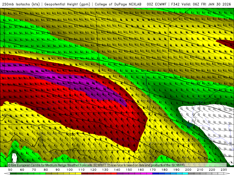The height and width of the screenshot is (175, 234).
Task: Click the 10320 height contour label
Action: click(x=71, y=134)
